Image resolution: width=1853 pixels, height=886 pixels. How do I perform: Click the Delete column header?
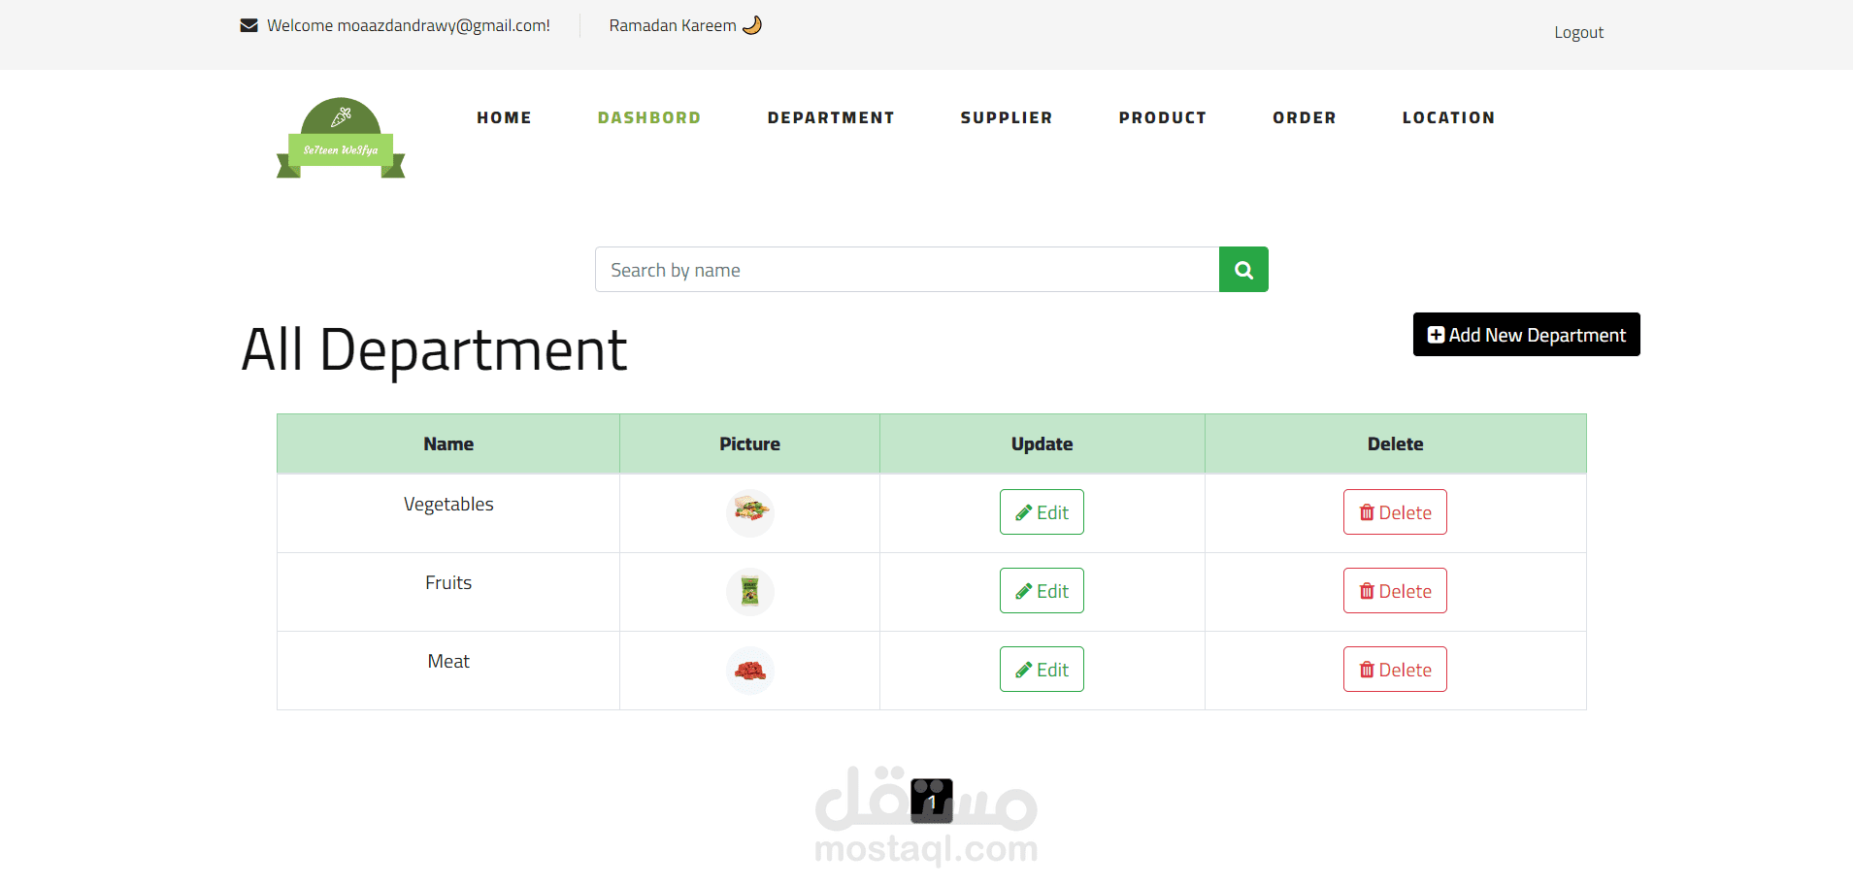pos(1396,444)
